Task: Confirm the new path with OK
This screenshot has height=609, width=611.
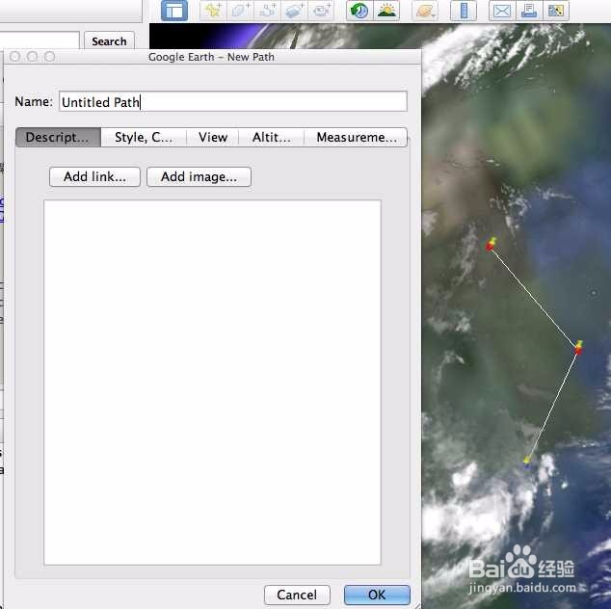Action: point(377,595)
